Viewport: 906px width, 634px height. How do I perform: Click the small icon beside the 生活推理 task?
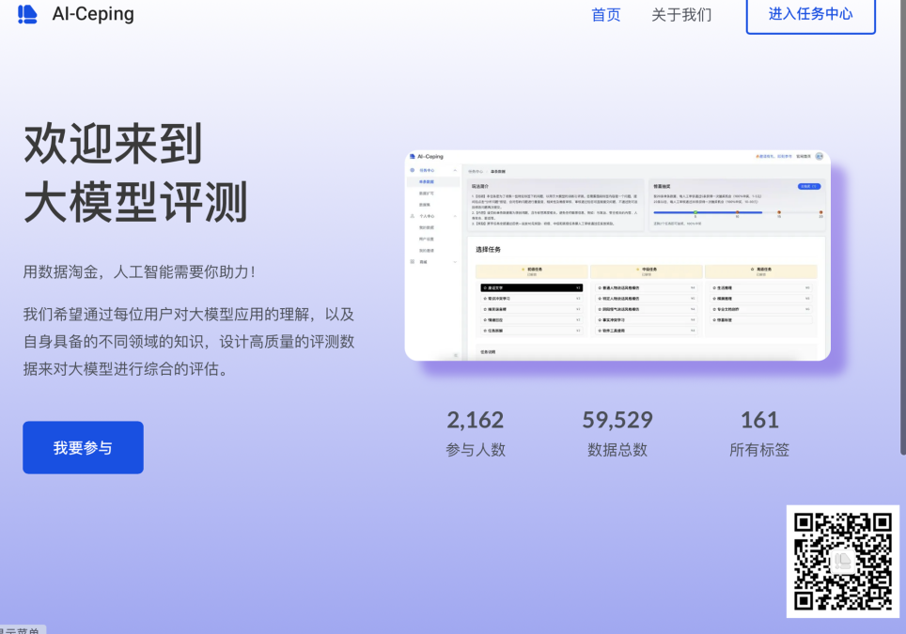click(x=714, y=287)
